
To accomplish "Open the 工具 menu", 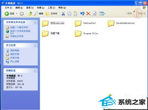I will pyautogui.click(x=52, y=8).
